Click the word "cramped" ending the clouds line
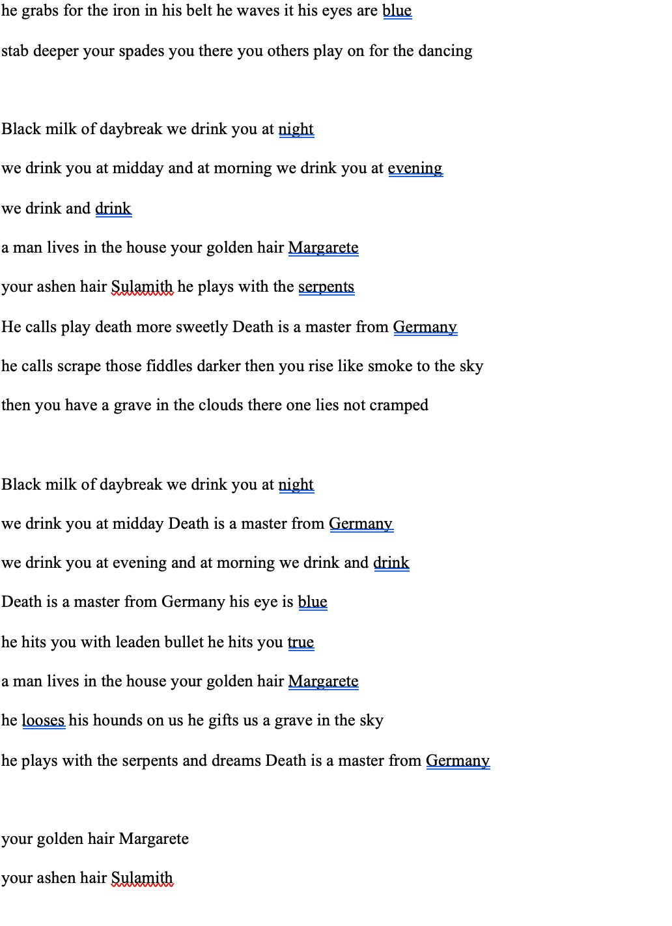 399,406
